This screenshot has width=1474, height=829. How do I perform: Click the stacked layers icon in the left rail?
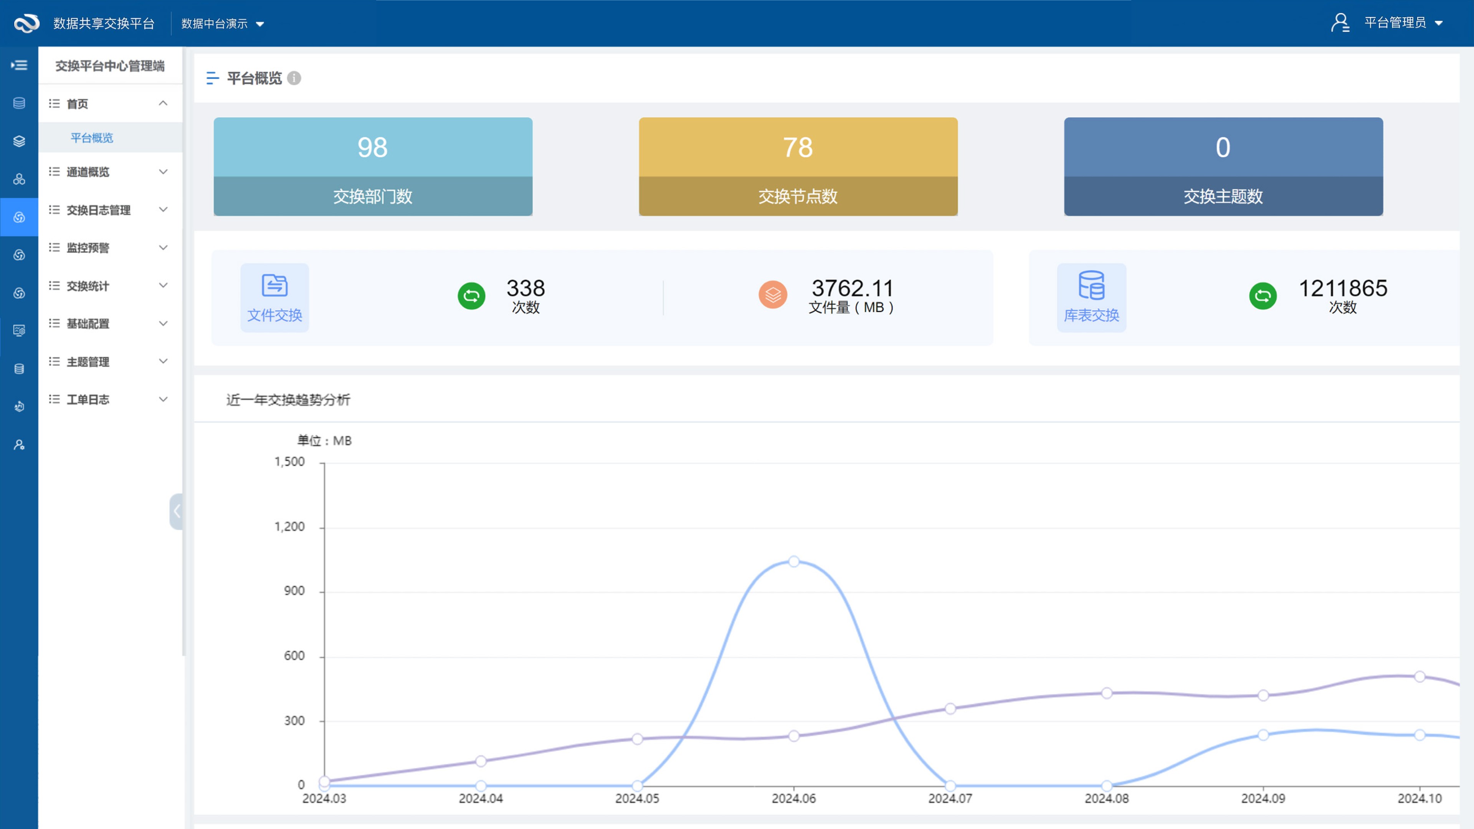(19, 141)
